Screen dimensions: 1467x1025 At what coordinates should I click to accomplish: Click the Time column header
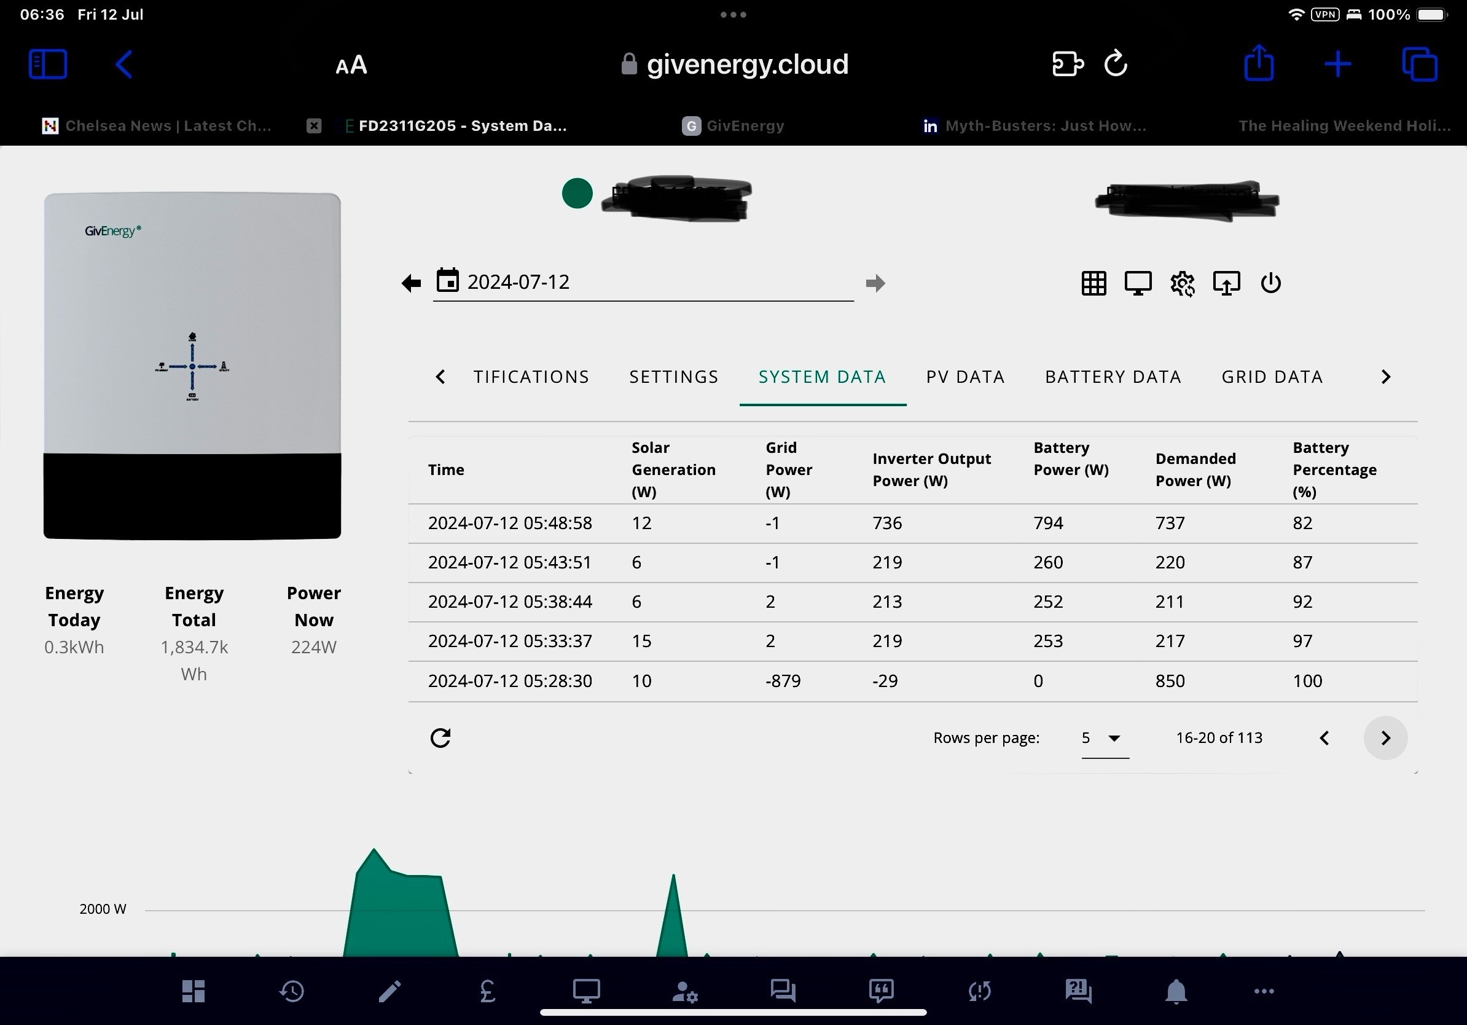click(x=446, y=469)
